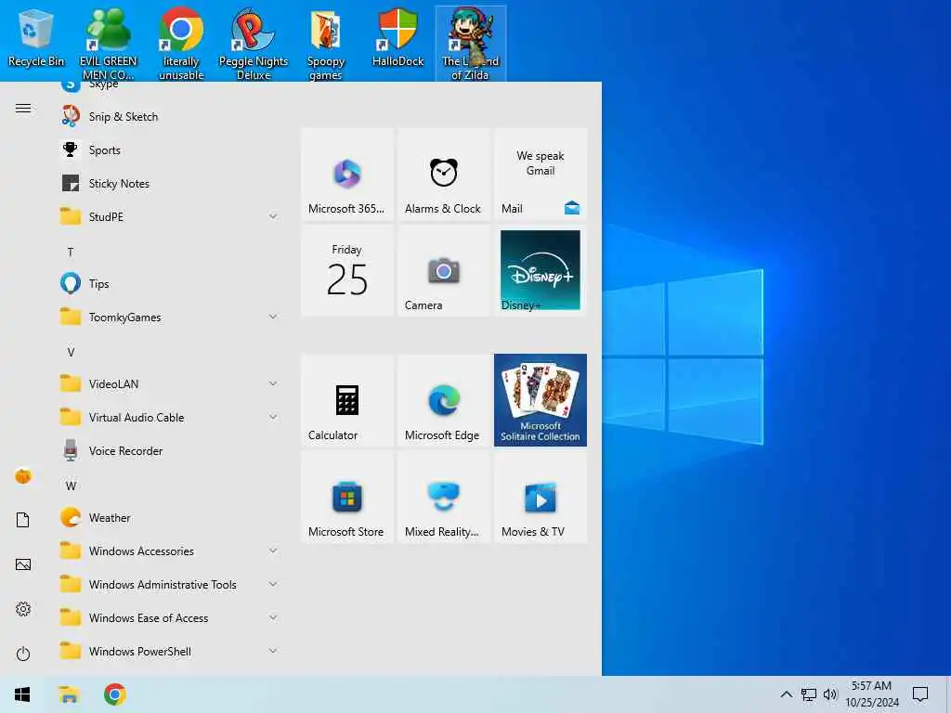Launch Peggle Nights Deluxe desktop shortcut
This screenshot has width=951, height=713.
254,44
